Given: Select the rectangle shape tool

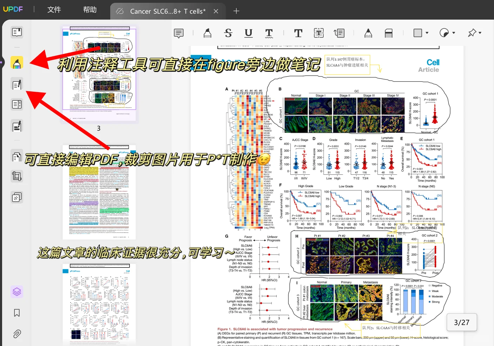Looking at the screenshot, I should [x=418, y=33].
